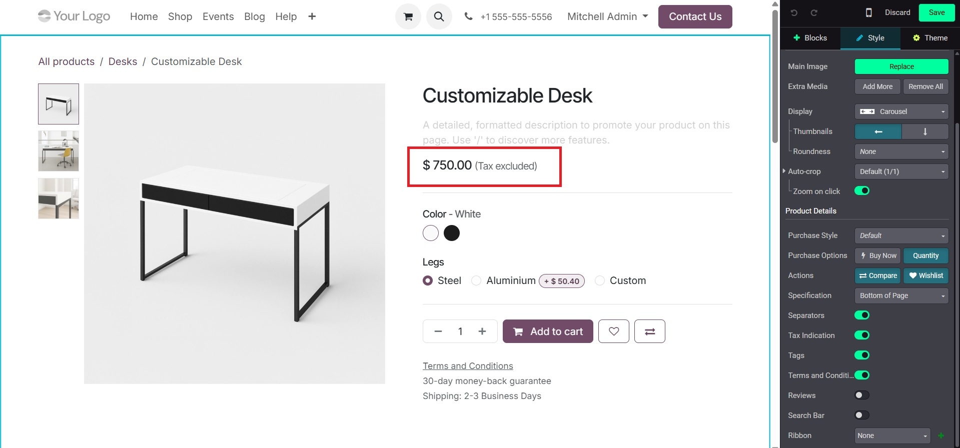
Task: Select the black color swatch
Action: (x=452, y=233)
